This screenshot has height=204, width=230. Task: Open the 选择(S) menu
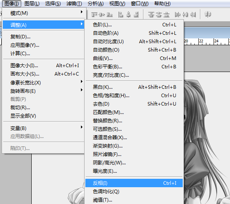tap(53, 4)
